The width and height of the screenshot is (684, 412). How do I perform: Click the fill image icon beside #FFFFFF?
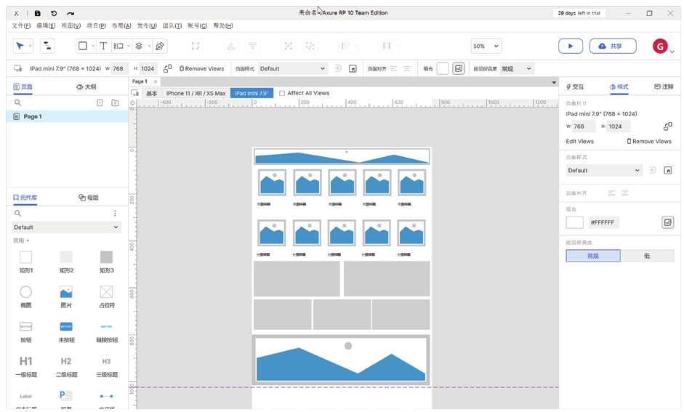667,222
